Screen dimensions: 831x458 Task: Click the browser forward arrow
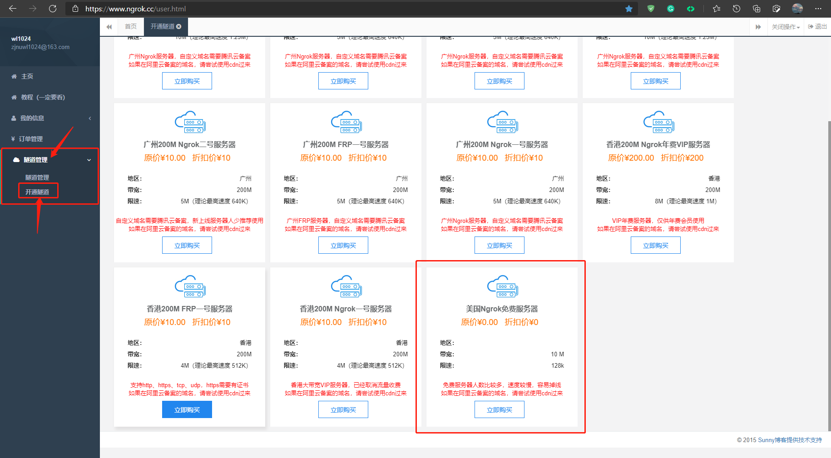click(x=33, y=9)
